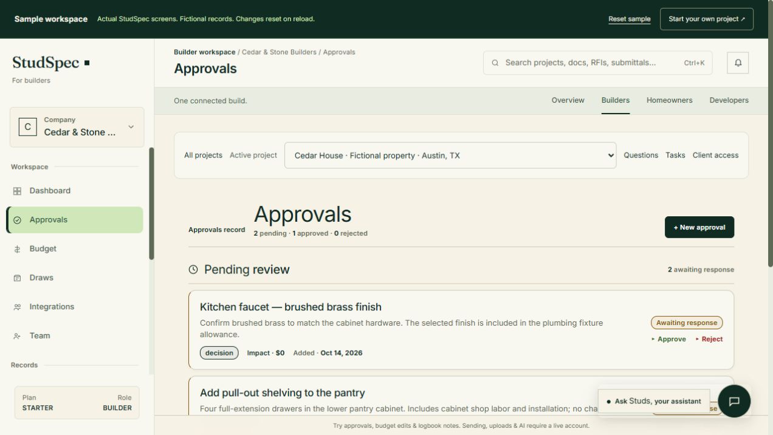Open Budget from the sidebar

point(75,249)
